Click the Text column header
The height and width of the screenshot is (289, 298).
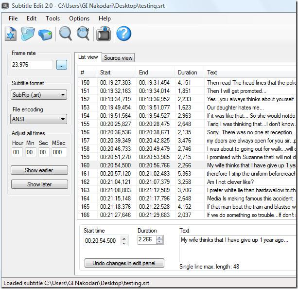point(250,72)
